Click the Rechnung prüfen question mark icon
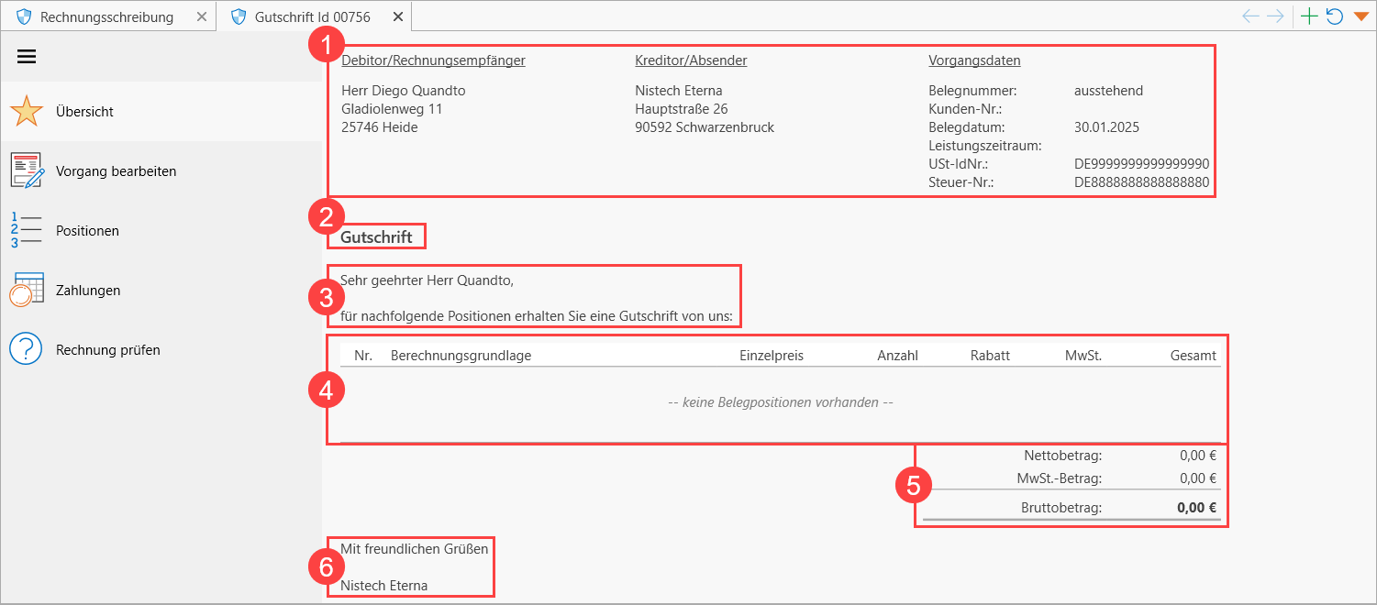The width and height of the screenshot is (1377, 605). tap(27, 349)
